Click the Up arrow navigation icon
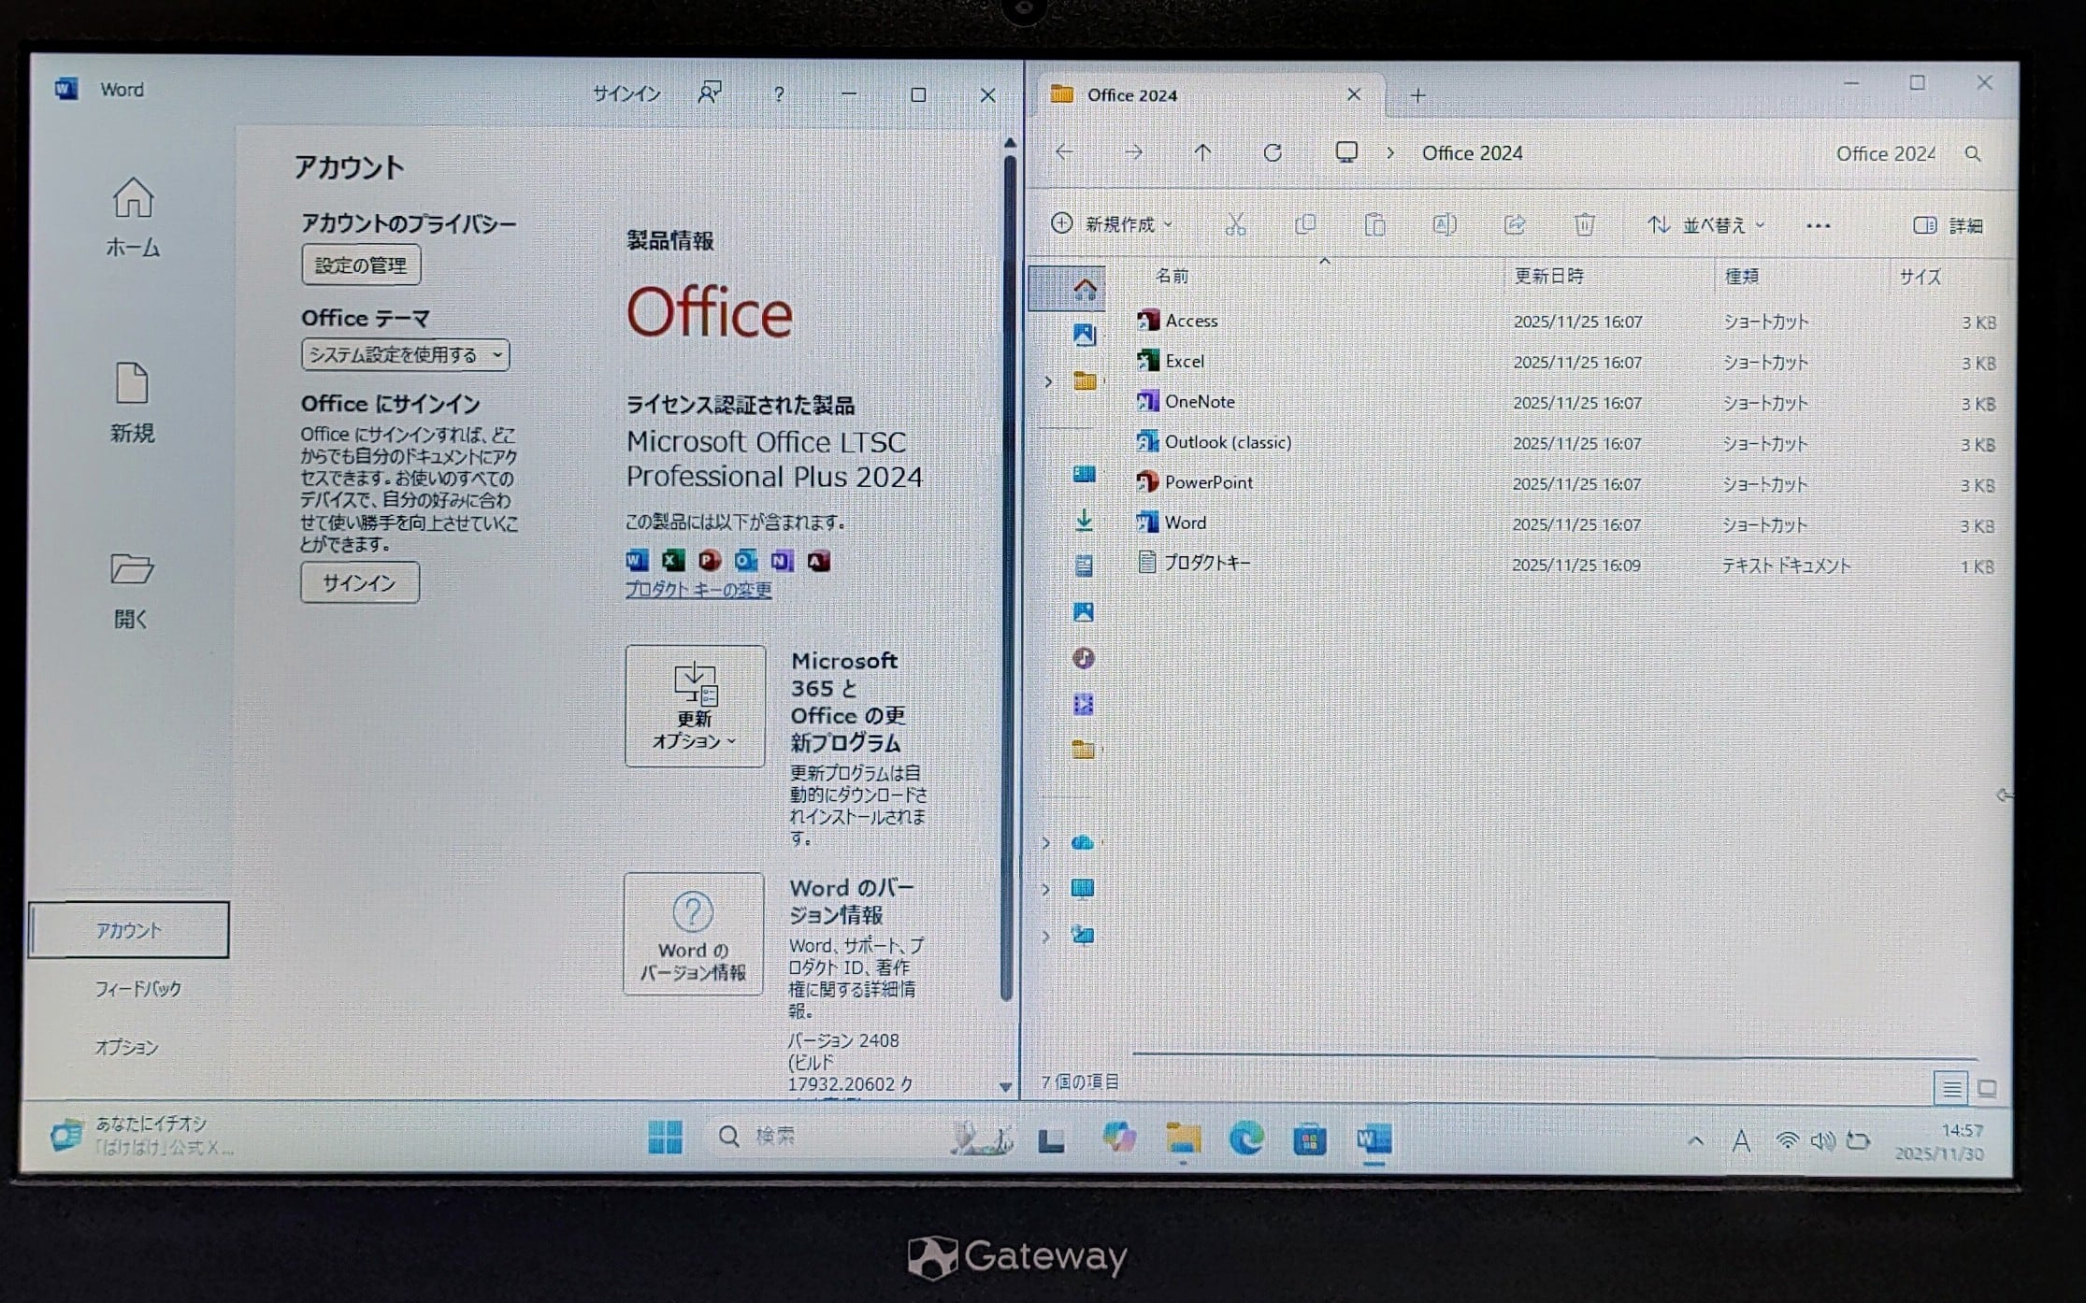This screenshot has width=2086, height=1303. point(1202,152)
